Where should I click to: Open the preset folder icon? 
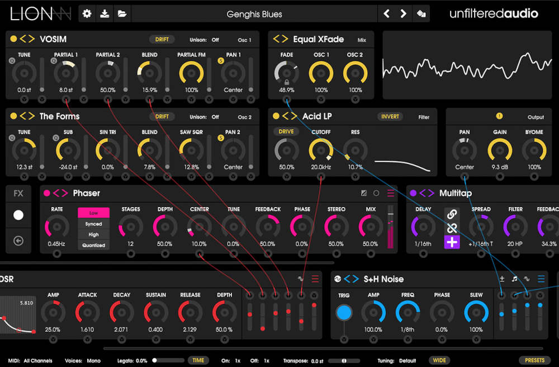[x=124, y=13]
